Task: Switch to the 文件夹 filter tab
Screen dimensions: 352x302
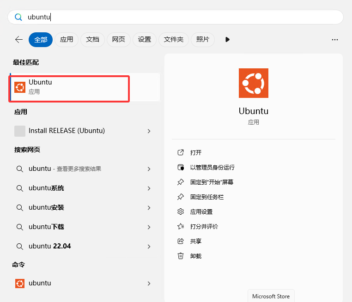Action: [x=174, y=40]
